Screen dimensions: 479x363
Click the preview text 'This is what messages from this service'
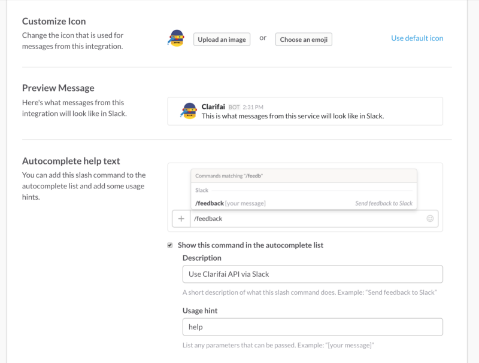293,116
